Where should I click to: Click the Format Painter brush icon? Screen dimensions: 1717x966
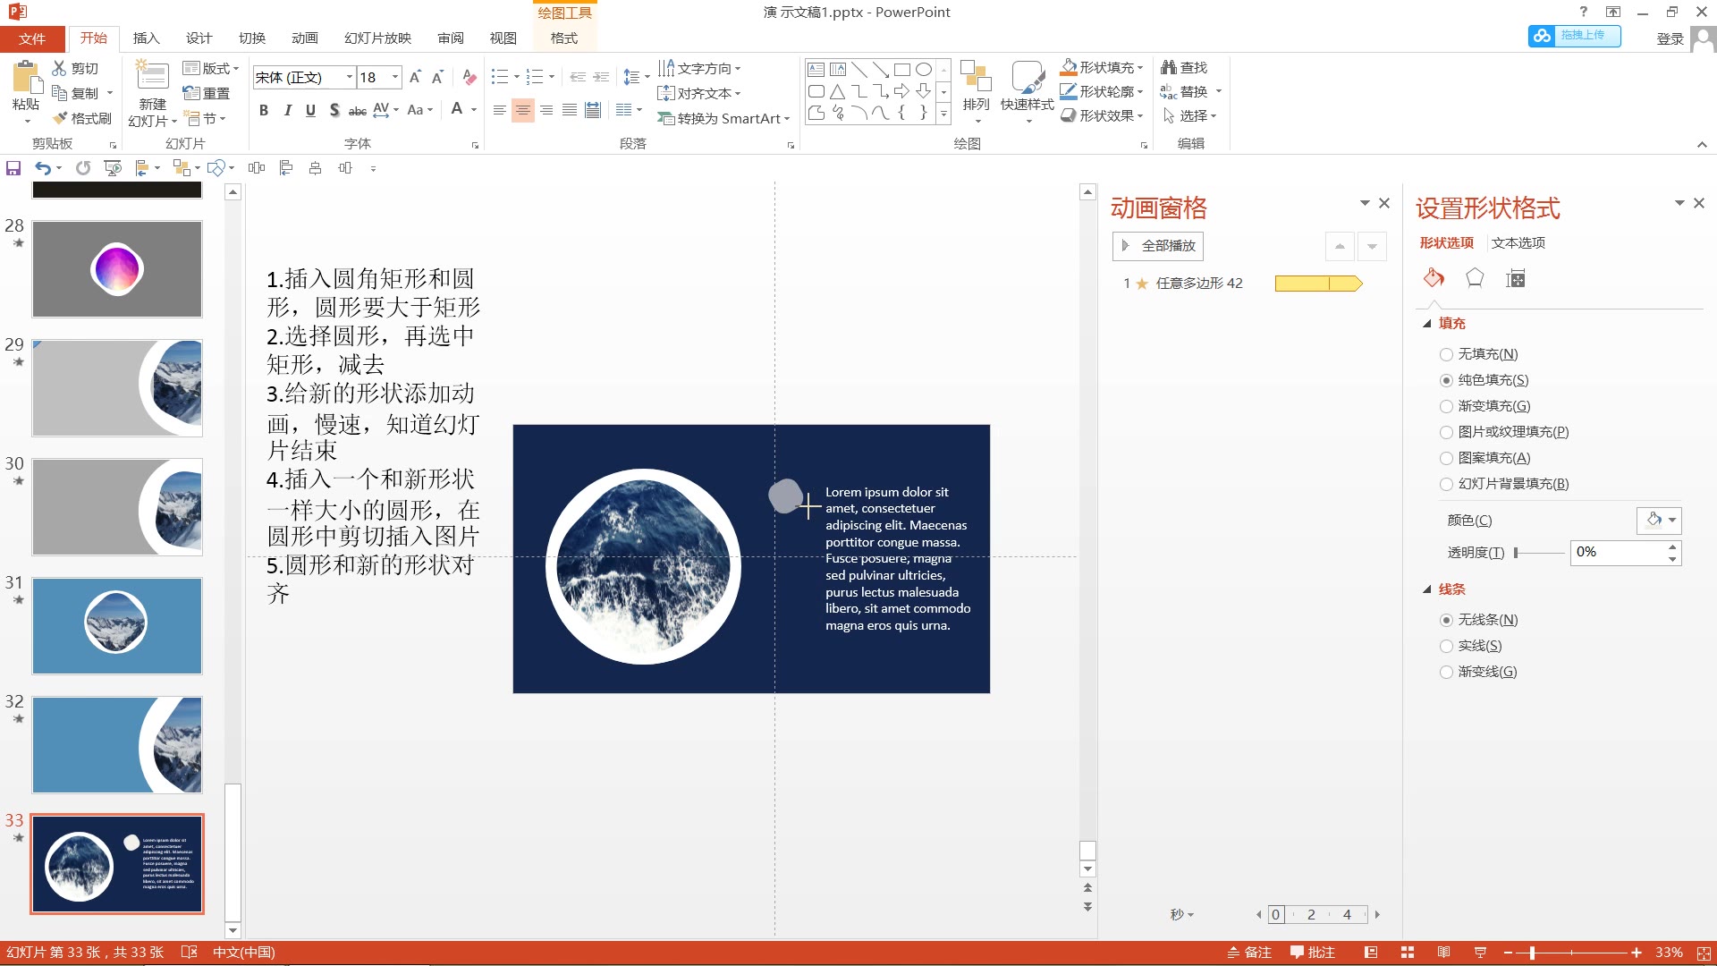click(x=60, y=118)
